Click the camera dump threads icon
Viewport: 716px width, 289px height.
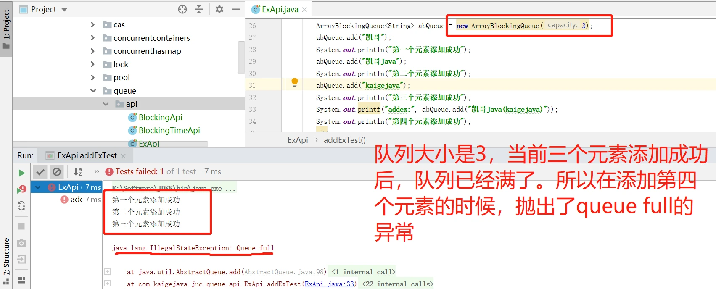coord(21,243)
